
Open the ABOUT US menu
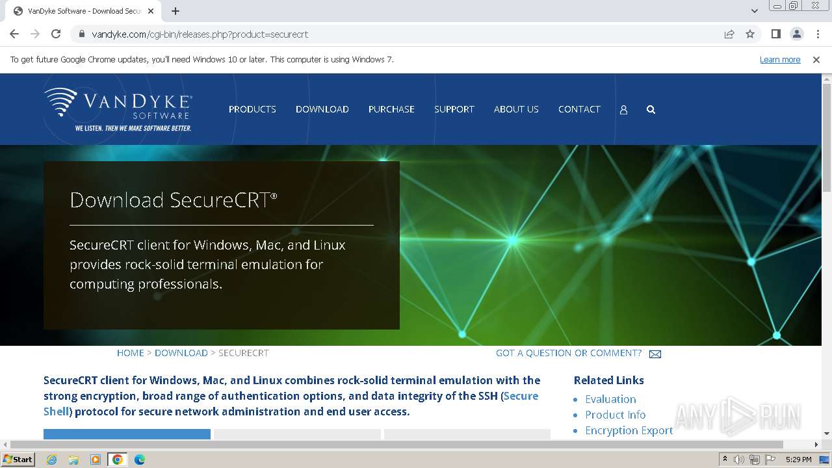coord(516,109)
